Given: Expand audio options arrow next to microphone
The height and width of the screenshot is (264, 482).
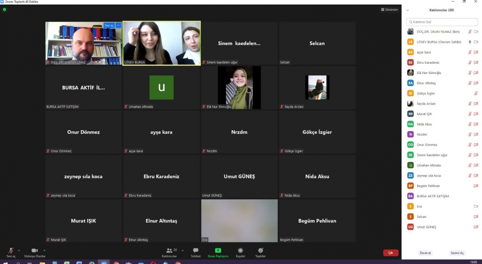Looking at the screenshot, I should click(x=19, y=250).
